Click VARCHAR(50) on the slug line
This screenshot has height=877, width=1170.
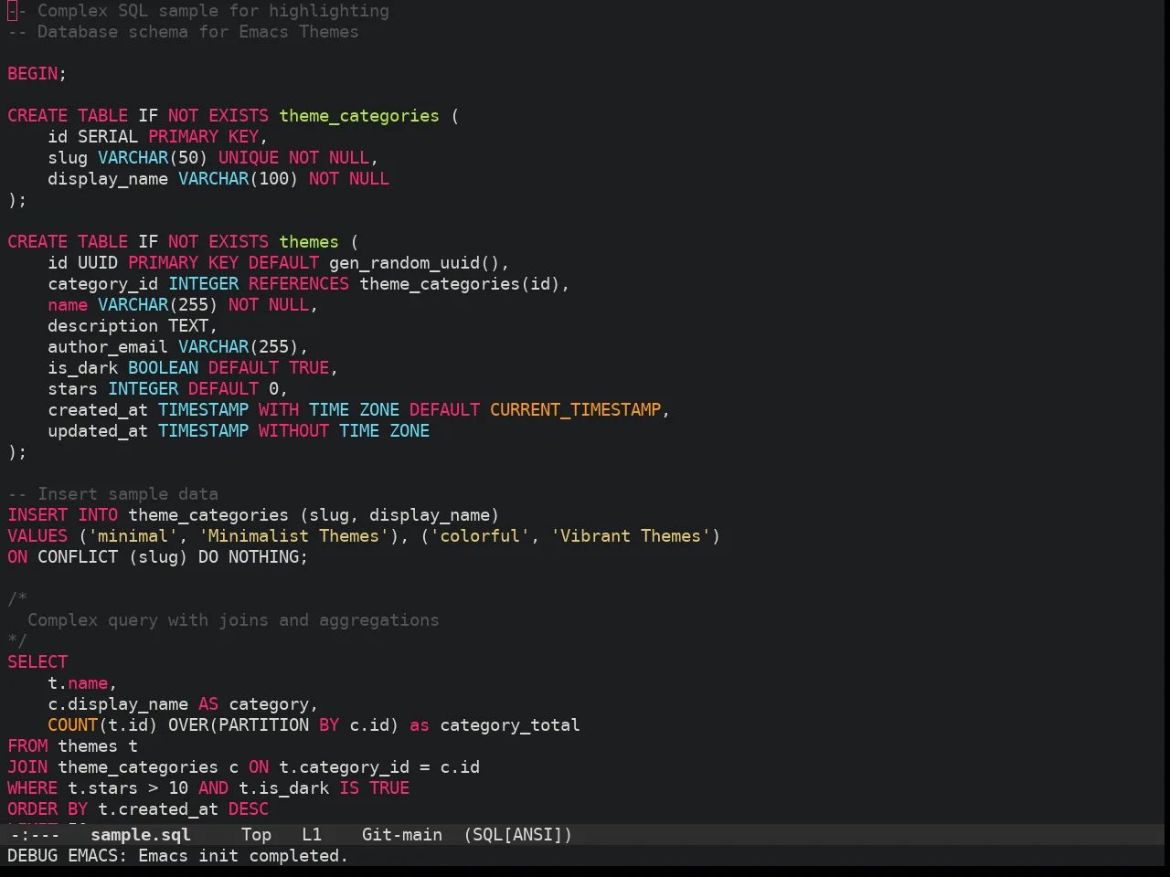(153, 158)
